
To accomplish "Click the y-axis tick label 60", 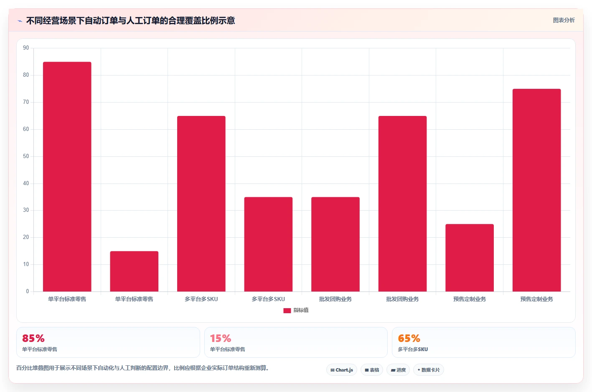I will coord(26,129).
